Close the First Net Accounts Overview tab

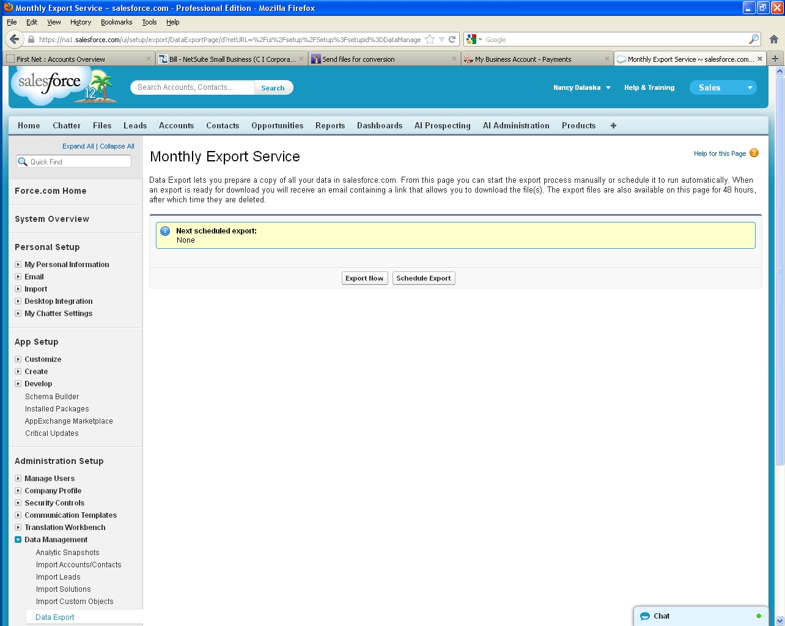[149, 59]
